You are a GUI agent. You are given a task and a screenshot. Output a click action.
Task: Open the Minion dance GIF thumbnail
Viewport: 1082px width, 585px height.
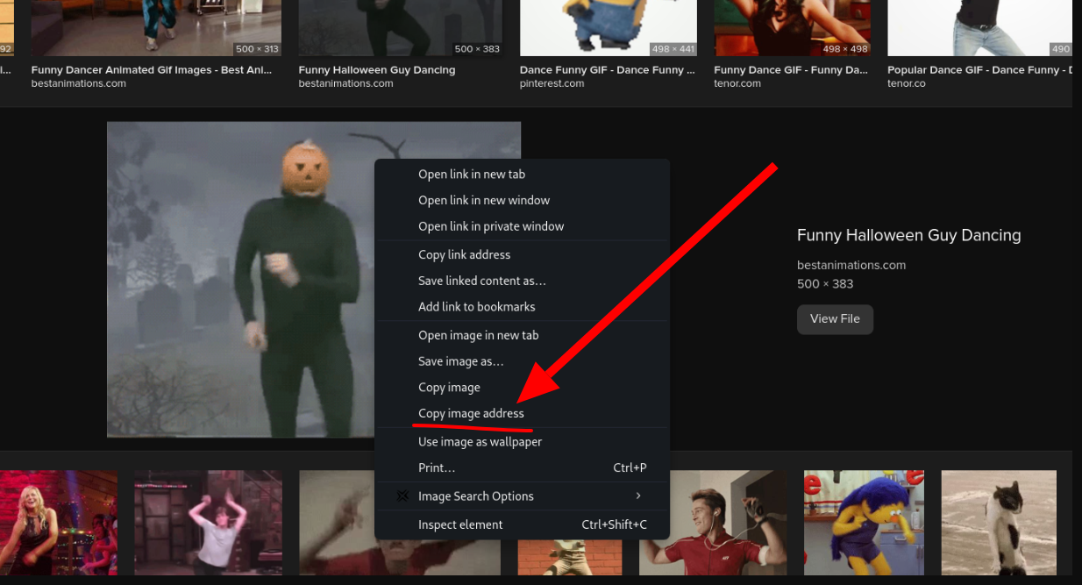coord(608,28)
